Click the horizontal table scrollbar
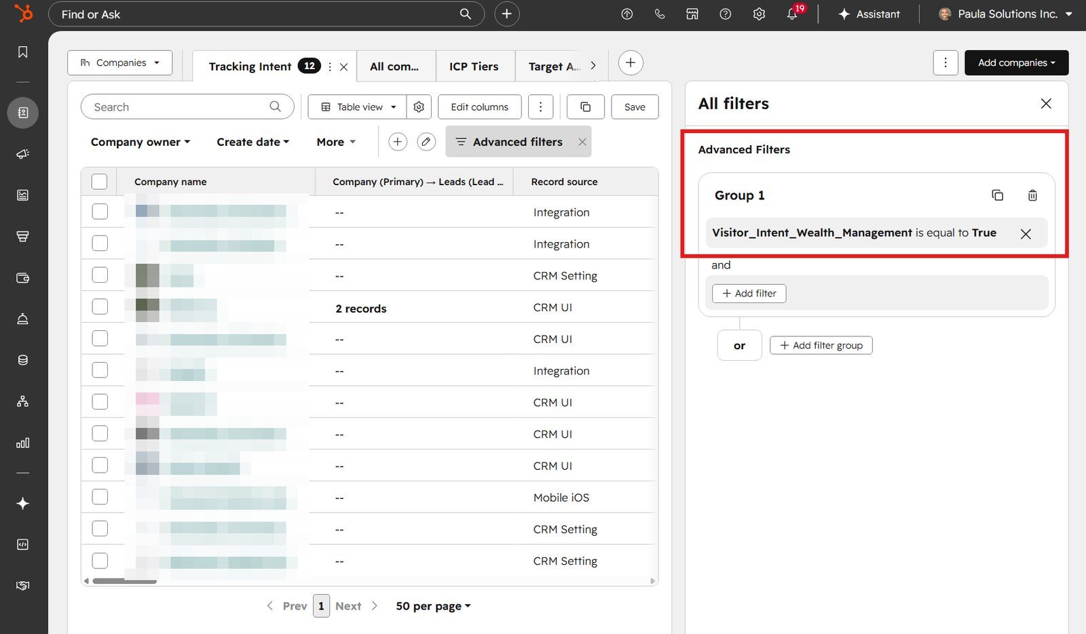This screenshot has height=634, width=1086. point(125,581)
